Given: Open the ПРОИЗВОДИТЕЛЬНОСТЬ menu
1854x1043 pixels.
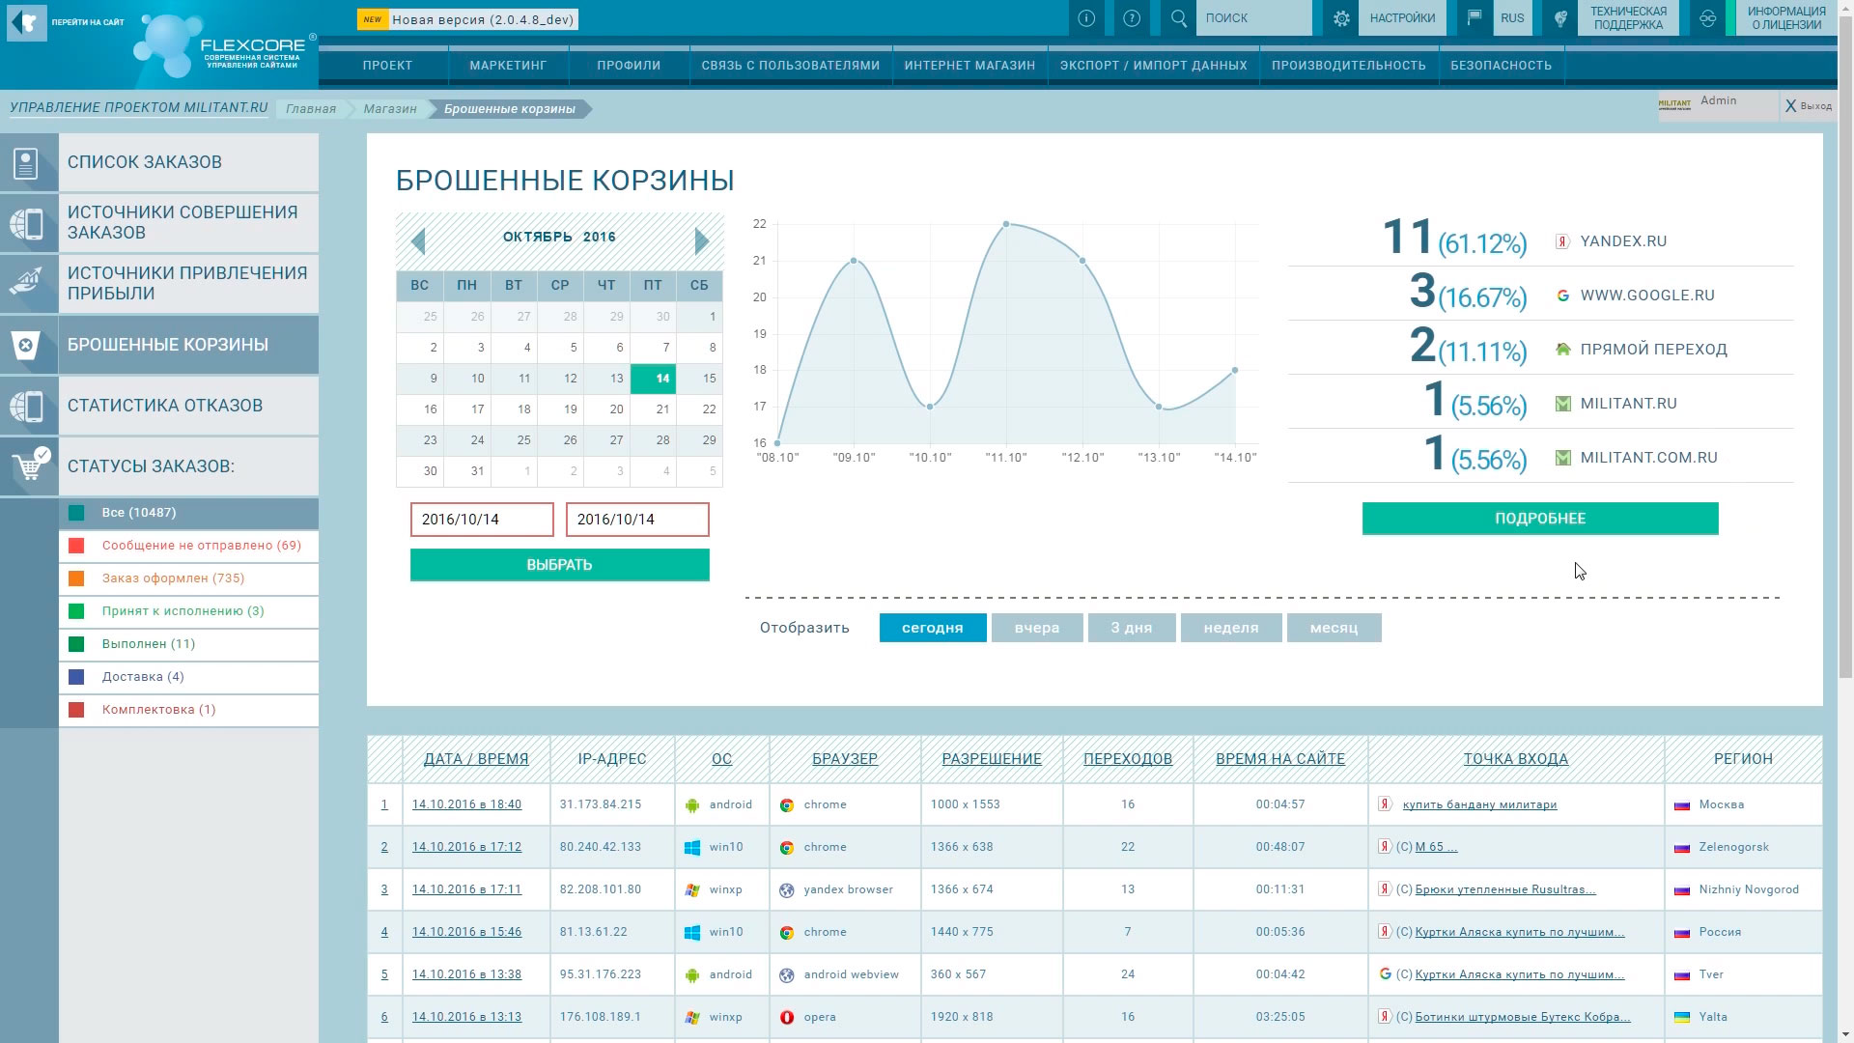Looking at the screenshot, I should (1348, 66).
